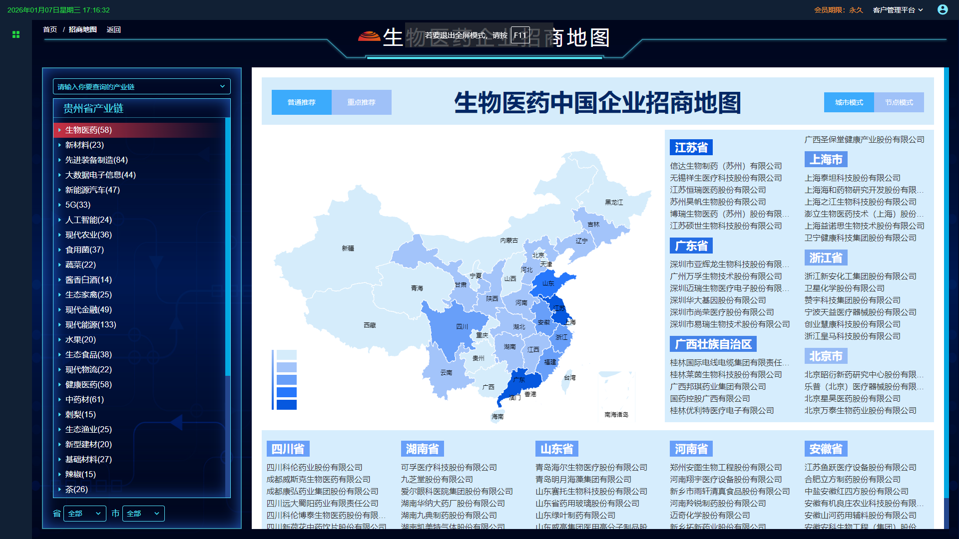Click the green apps grid icon top-left
Screen dimensions: 959x539
[x=15, y=35]
